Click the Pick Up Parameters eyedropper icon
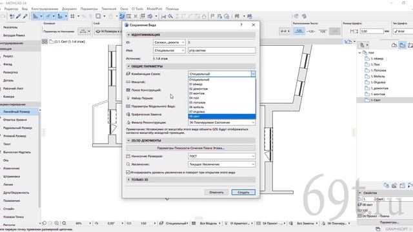 [19, 16]
